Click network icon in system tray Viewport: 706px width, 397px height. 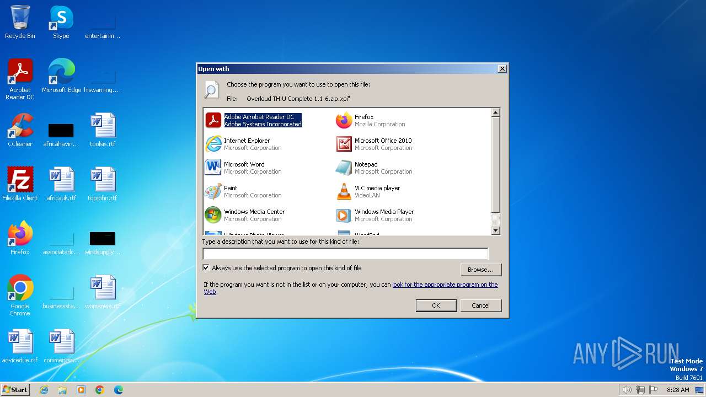tap(640, 390)
